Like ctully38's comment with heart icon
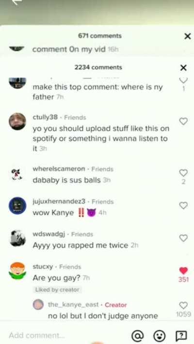Image resolution: width=194 pixels, height=344 pixels. (183, 121)
